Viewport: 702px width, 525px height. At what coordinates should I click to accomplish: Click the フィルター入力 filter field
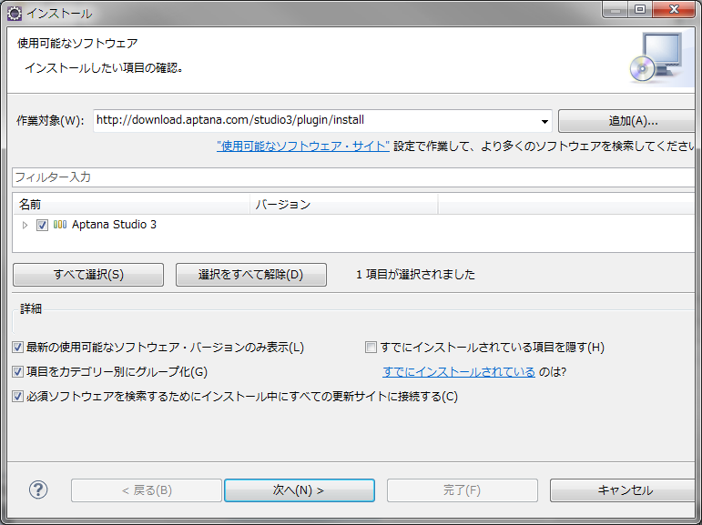click(353, 177)
